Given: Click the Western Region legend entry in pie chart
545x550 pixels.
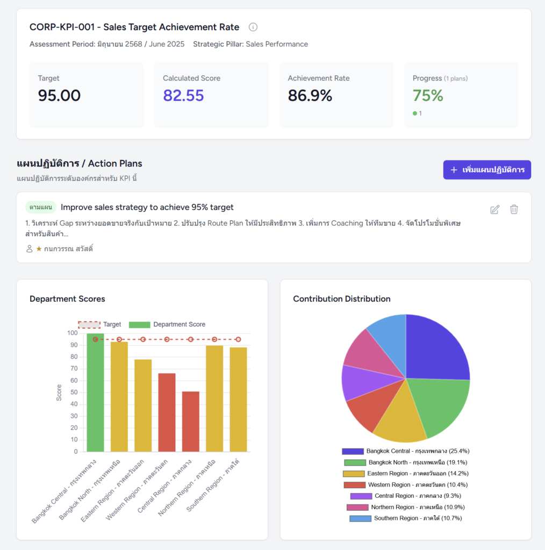Looking at the screenshot, I should pos(405,484).
